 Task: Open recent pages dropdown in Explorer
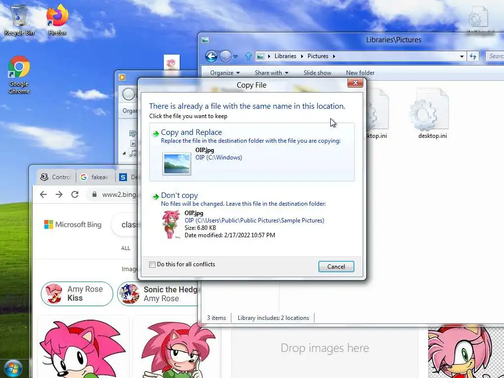pos(236,57)
